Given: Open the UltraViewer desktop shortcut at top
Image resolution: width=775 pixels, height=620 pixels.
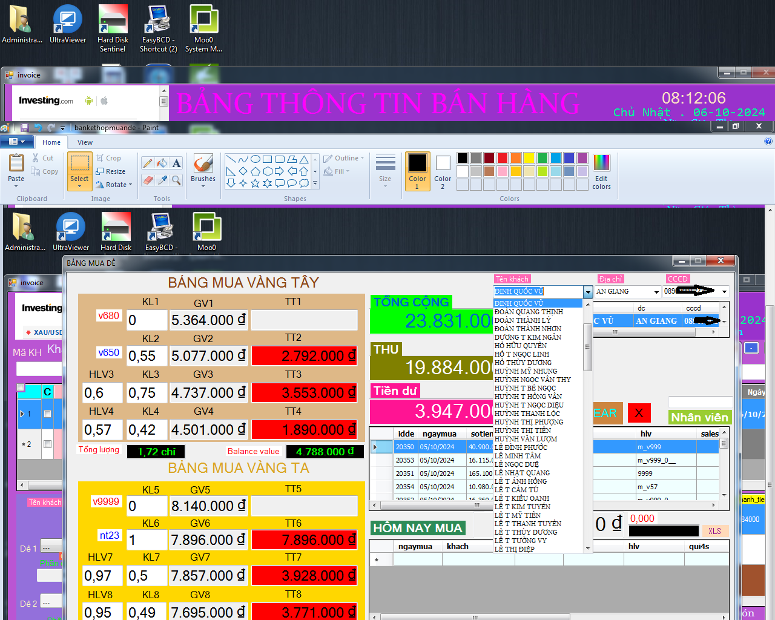Looking at the screenshot, I should click(x=68, y=25).
